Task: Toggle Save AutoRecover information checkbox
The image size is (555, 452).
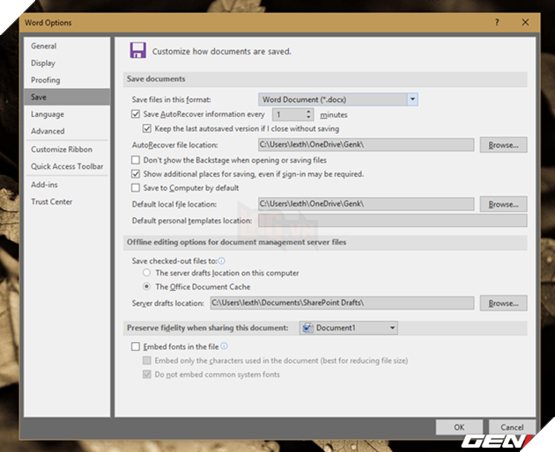Action: (136, 114)
